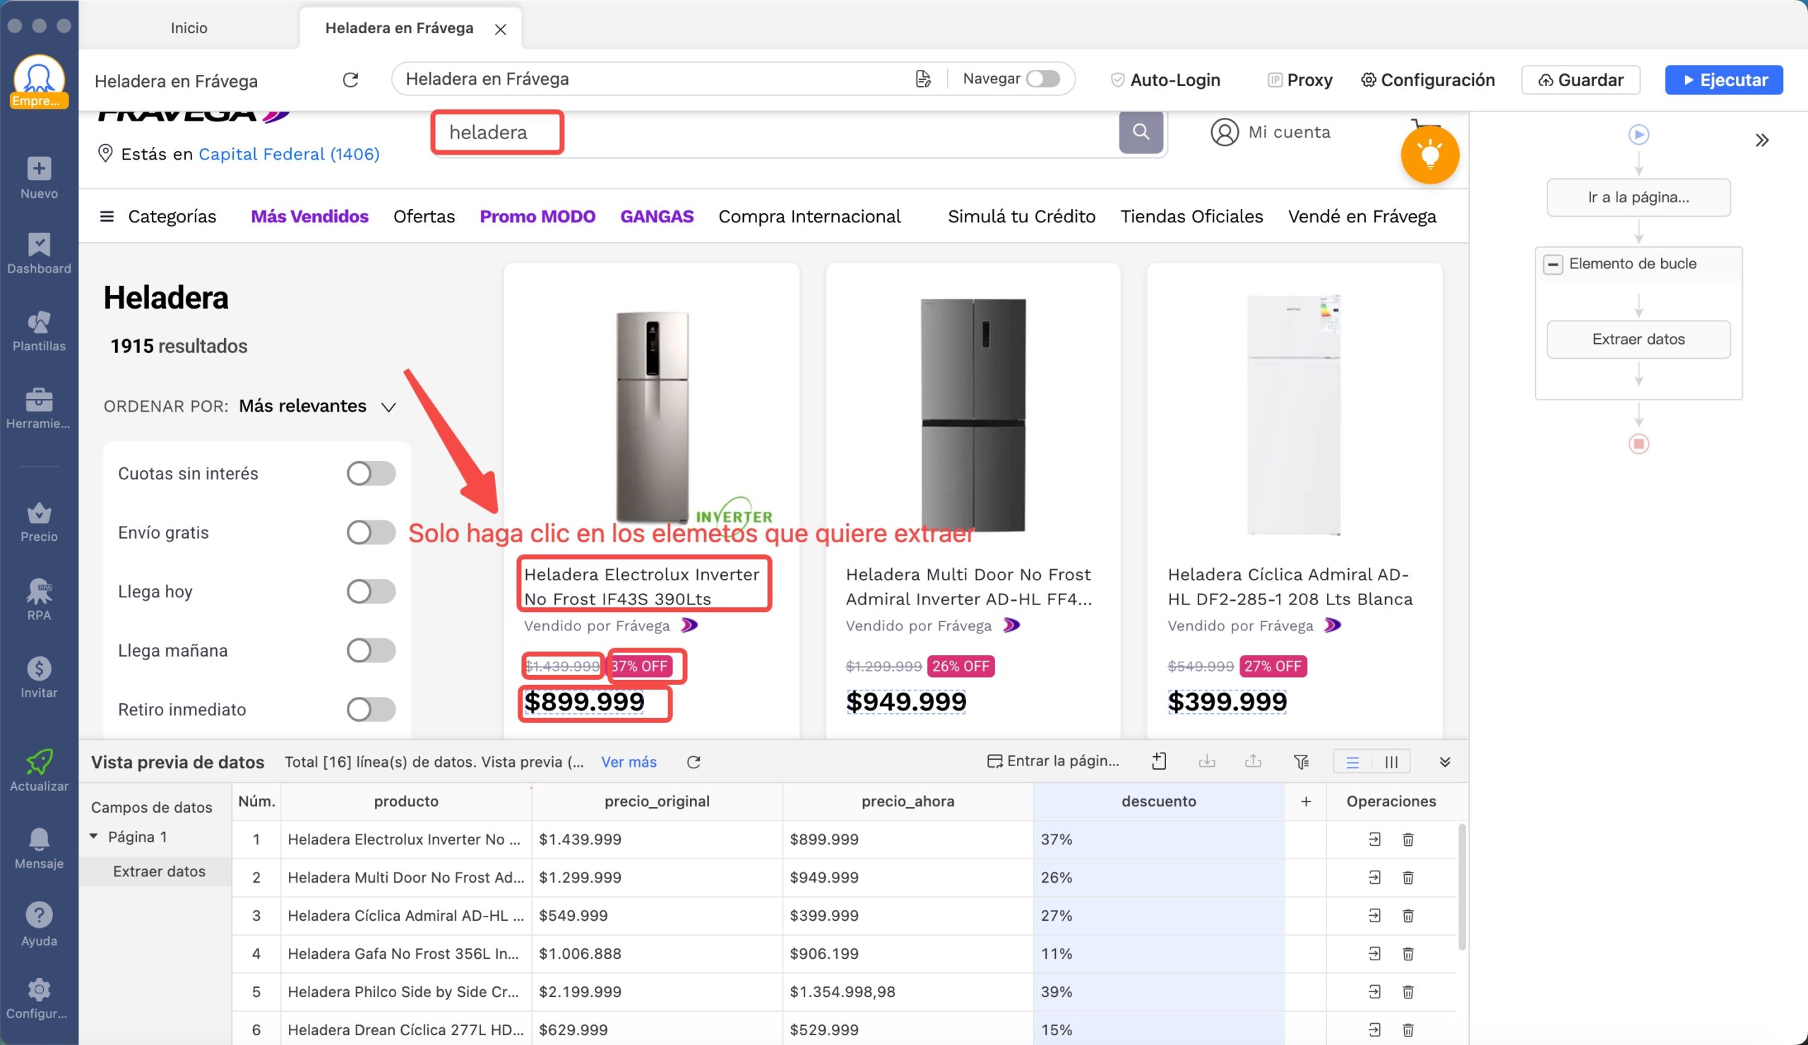The height and width of the screenshot is (1045, 1808).
Task: Toggle the Navegar switch in the top bar
Action: point(1044,79)
